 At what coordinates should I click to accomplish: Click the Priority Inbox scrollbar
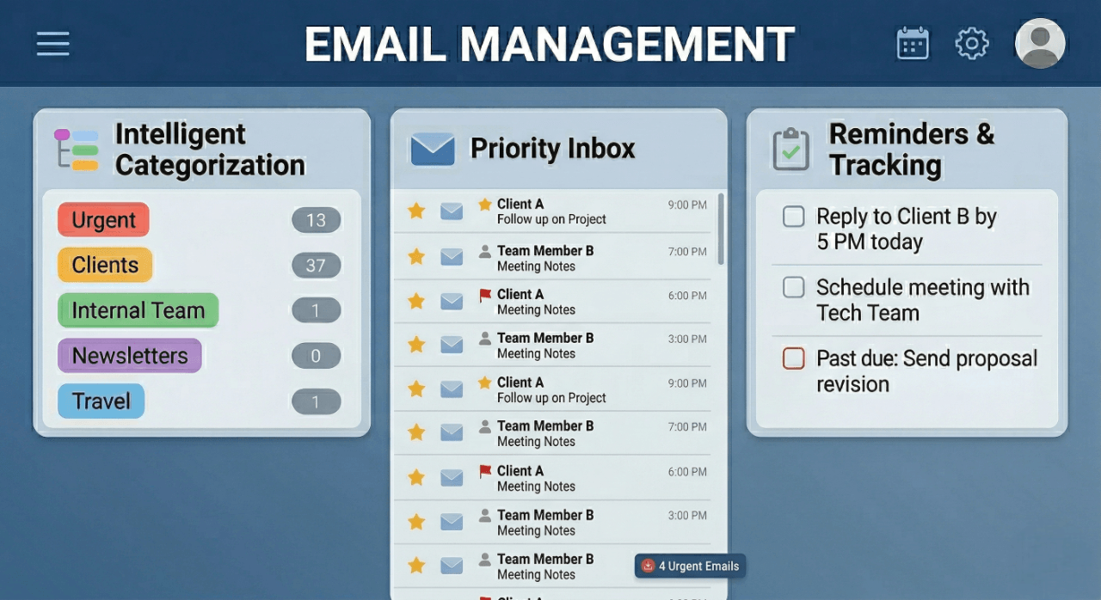[721, 229]
